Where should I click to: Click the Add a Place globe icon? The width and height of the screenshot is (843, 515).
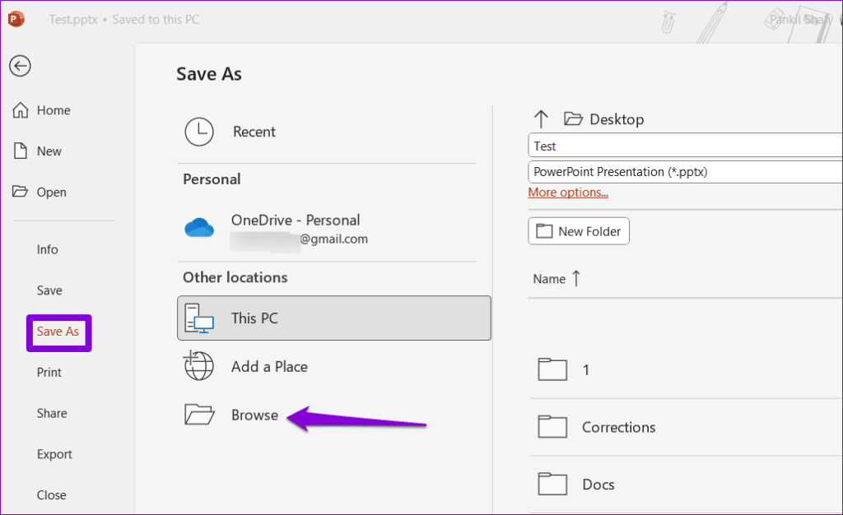tap(198, 365)
